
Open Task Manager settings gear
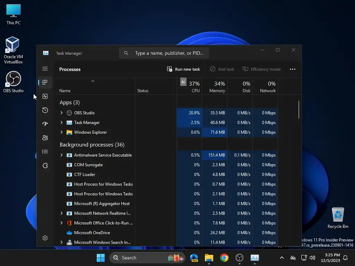pyautogui.click(x=45, y=238)
